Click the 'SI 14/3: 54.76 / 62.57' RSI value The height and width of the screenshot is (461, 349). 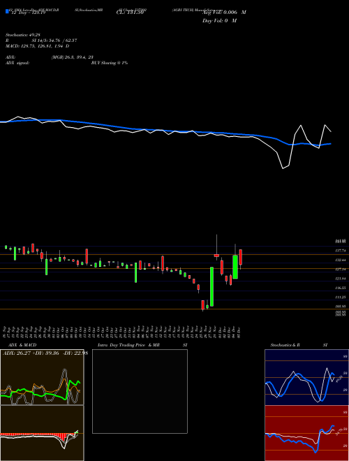[x=54, y=41]
